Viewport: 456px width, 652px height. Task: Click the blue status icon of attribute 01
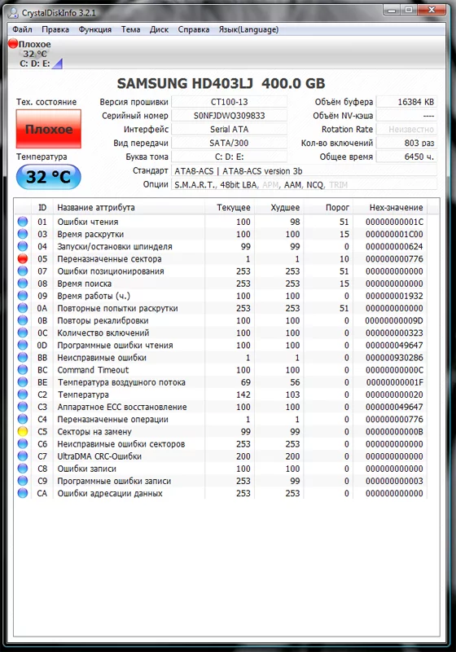point(23,222)
